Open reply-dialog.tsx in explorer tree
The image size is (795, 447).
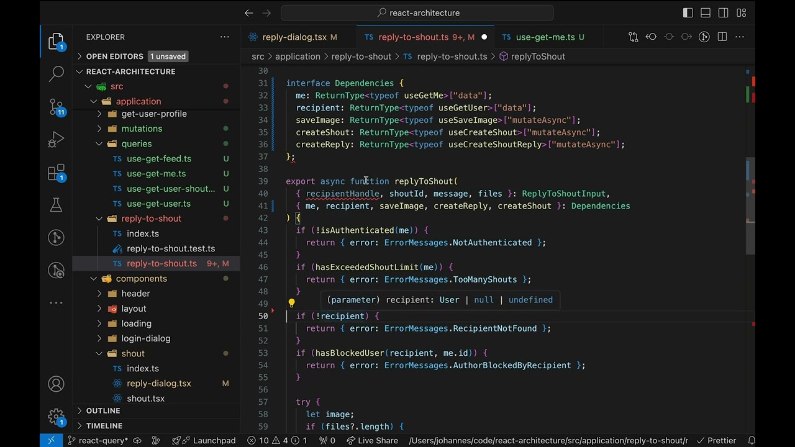point(159,384)
